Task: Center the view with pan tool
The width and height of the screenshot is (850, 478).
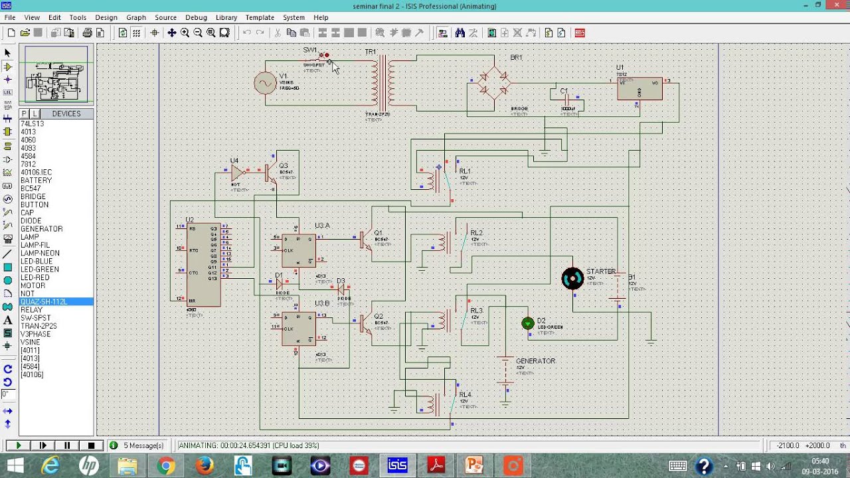Action: pos(171,33)
